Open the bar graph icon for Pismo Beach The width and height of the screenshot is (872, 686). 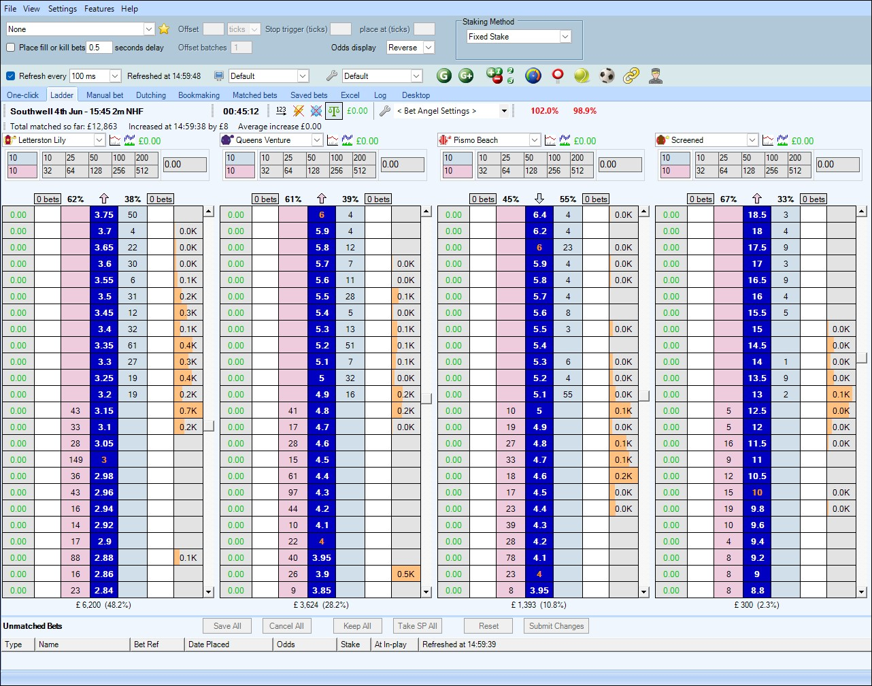[565, 140]
